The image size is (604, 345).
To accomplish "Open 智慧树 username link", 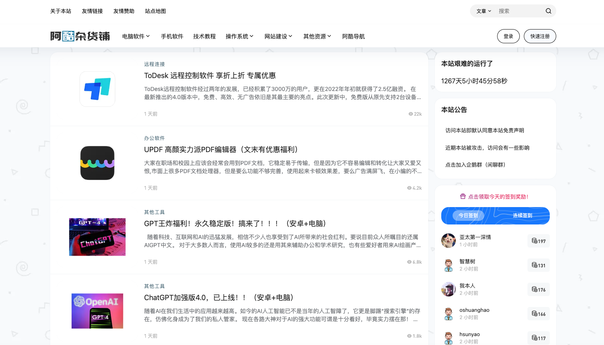I will (467, 262).
